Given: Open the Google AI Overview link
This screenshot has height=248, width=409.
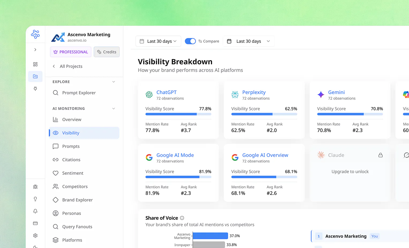Looking at the screenshot, I should pos(265,155).
